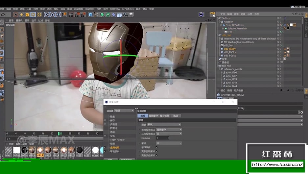Click the Undo arrow icon
Image resolution: width=308 pixels, height=174 pixels.
point(3,14)
